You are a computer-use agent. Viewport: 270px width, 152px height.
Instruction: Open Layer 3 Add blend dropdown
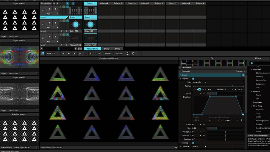point(52,14)
